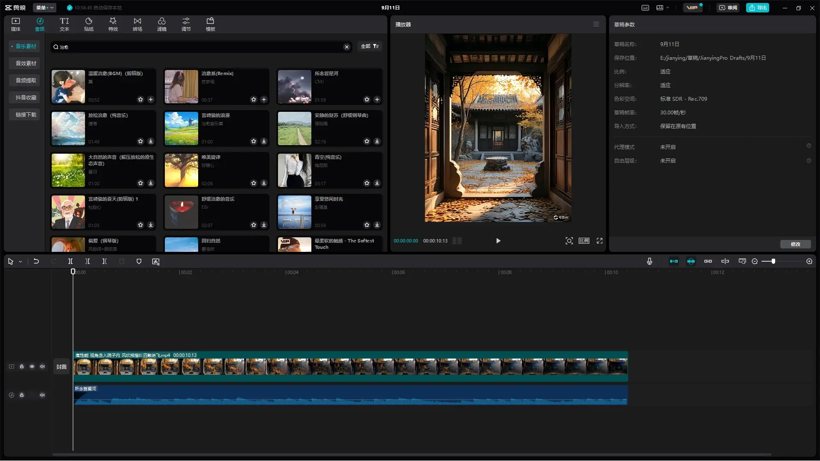Toggle clip linkage
The height and width of the screenshot is (461, 820).
click(x=708, y=261)
